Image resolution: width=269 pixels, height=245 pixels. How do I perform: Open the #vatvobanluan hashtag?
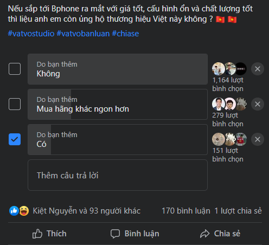click(x=83, y=34)
